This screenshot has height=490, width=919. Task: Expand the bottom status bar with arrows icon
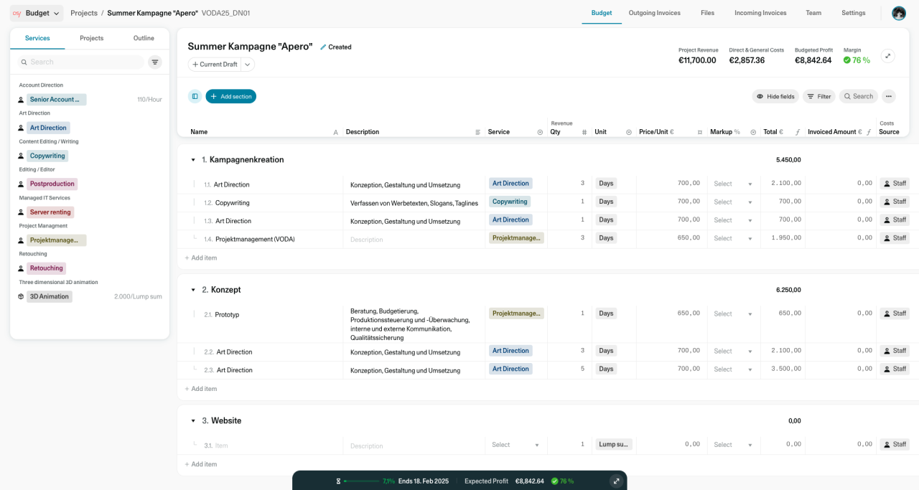(x=615, y=481)
